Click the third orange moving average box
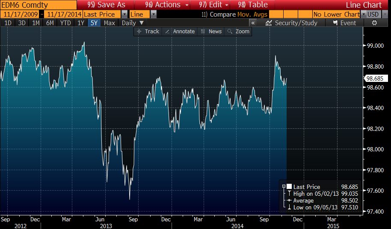391x229 pixels. (305, 14)
